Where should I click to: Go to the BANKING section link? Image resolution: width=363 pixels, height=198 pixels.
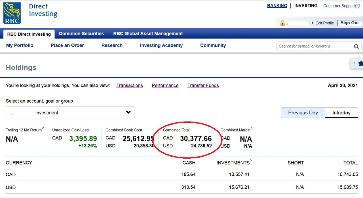[x=277, y=6]
